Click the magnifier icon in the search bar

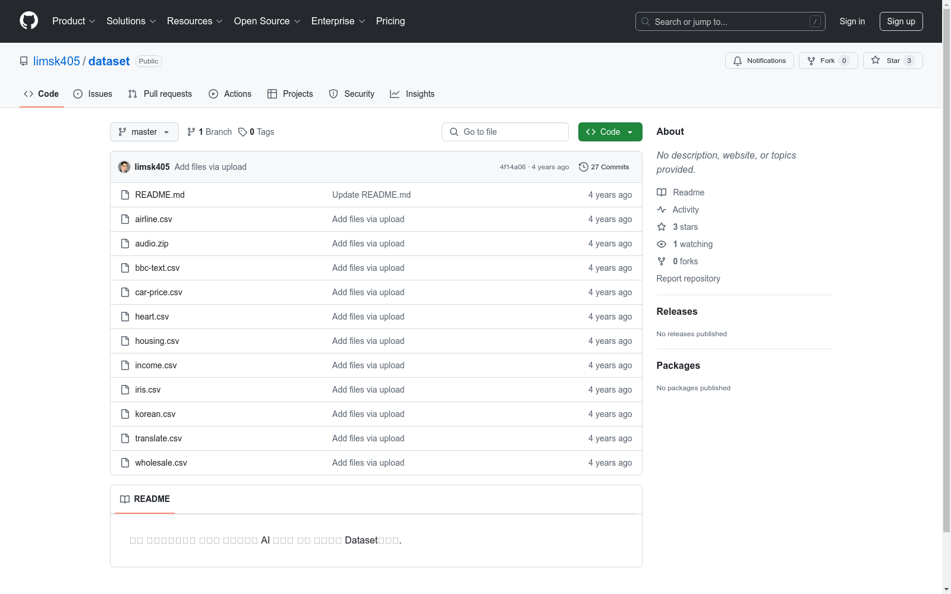click(645, 21)
